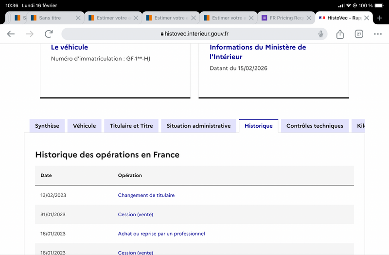
Task: Open the browser three-dots menu
Action: coord(378,34)
